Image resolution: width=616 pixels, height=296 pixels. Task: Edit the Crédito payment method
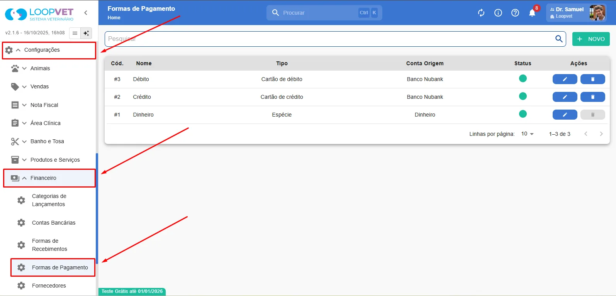[565, 97]
